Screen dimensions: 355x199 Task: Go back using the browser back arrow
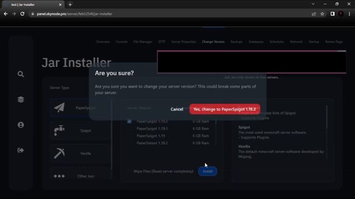click(x=6, y=14)
